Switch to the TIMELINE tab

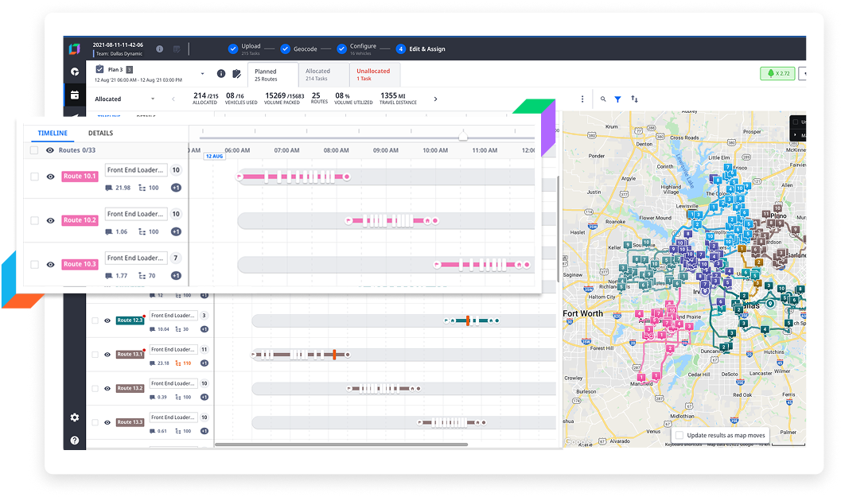click(x=53, y=133)
